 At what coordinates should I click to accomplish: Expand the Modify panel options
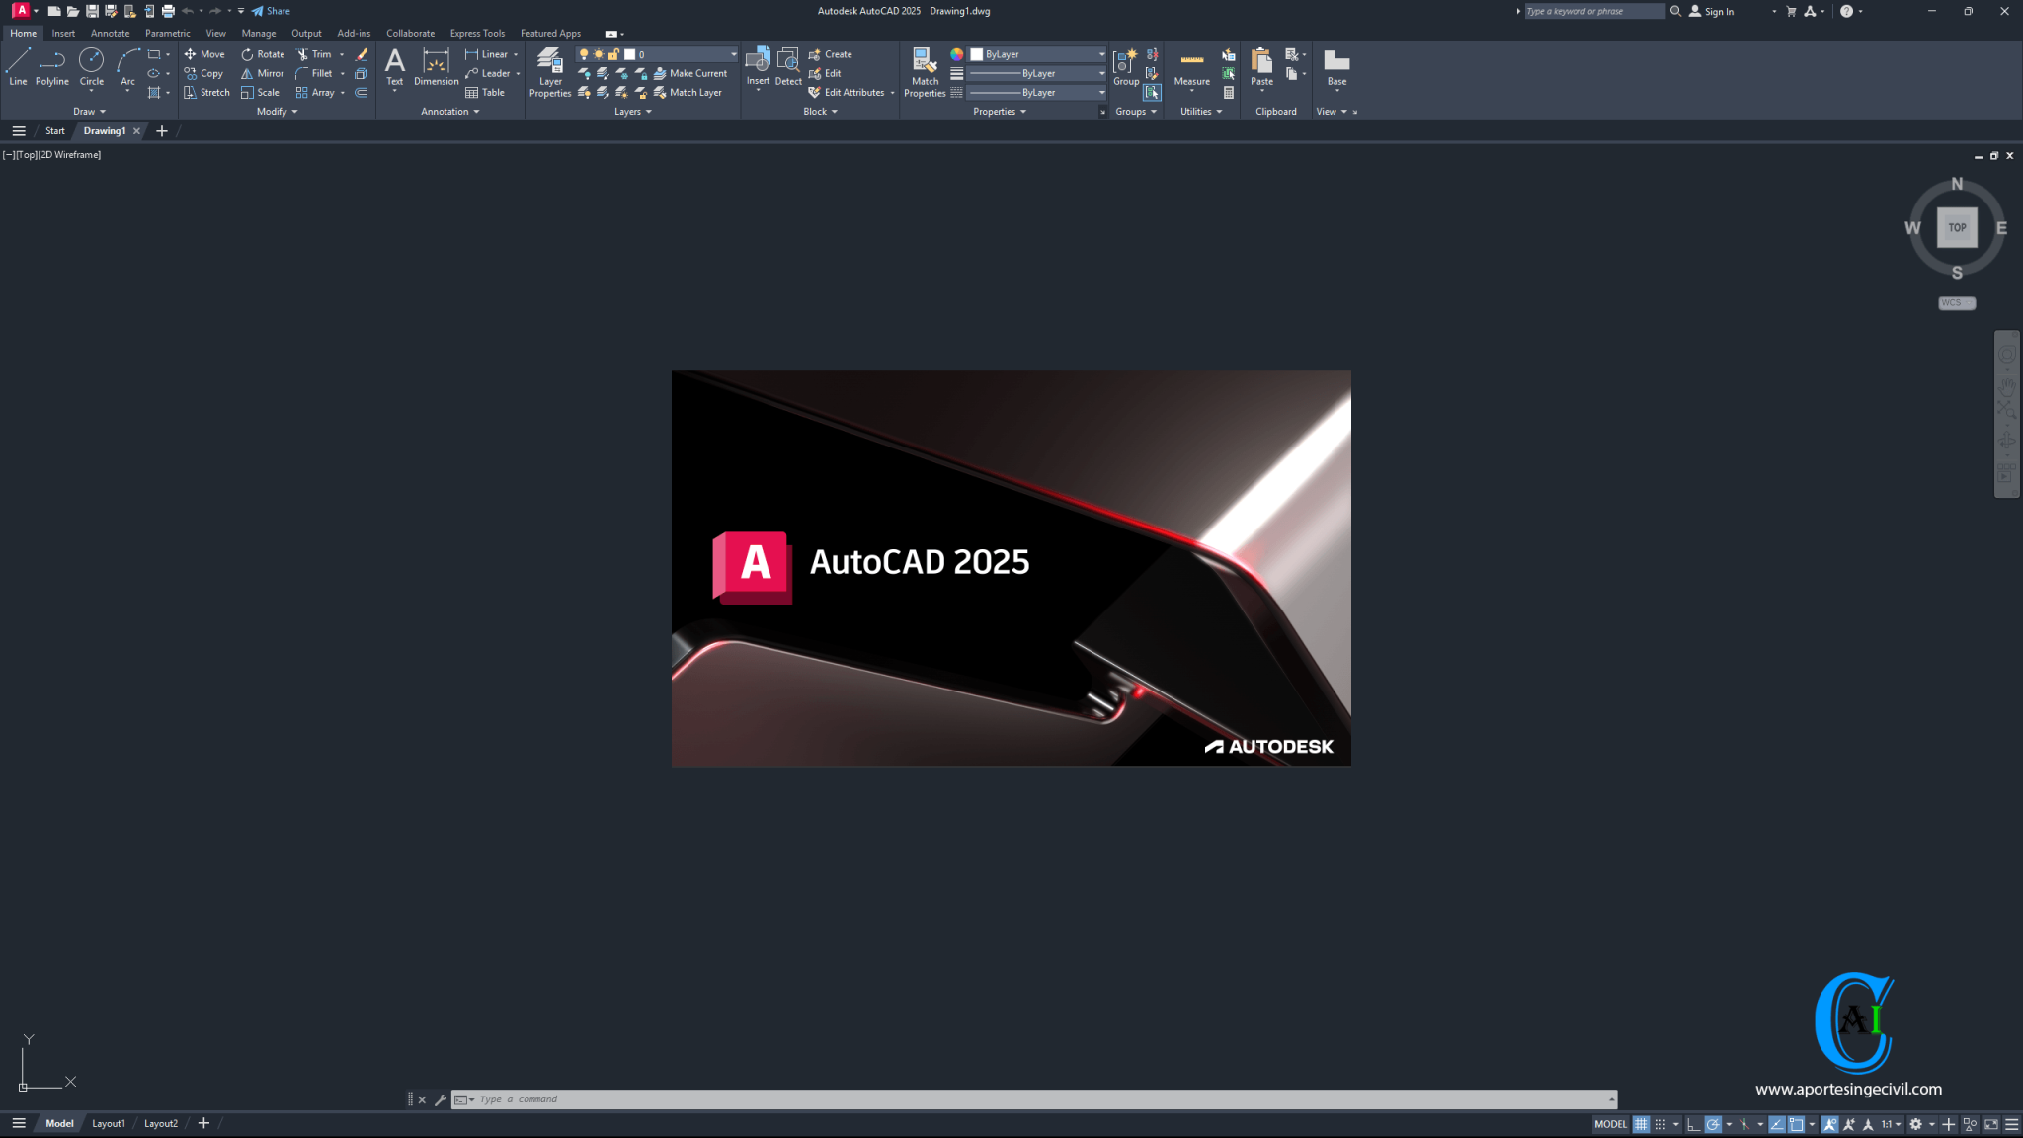(277, 111)
